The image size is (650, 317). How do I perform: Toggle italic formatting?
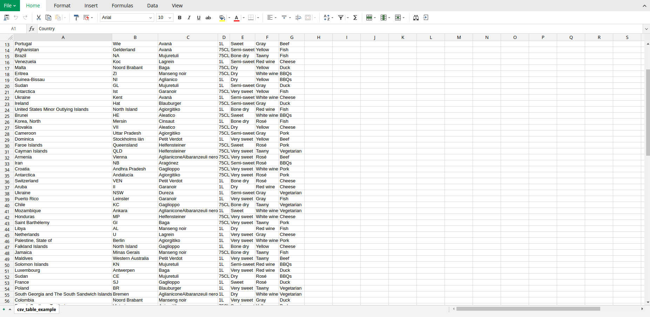click(x=189, y=18)
